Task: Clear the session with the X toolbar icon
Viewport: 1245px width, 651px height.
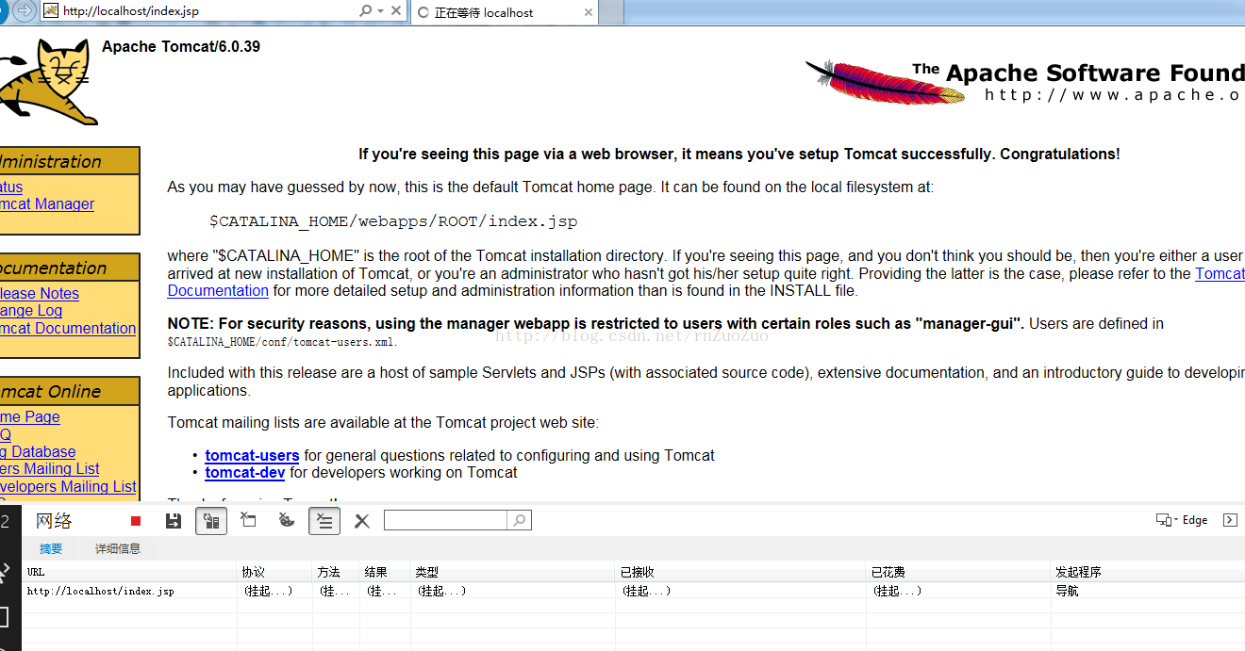Action: [361, 521]
